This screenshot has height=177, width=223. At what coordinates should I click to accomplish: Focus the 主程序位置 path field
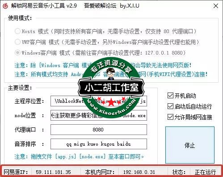click(99, 101)
